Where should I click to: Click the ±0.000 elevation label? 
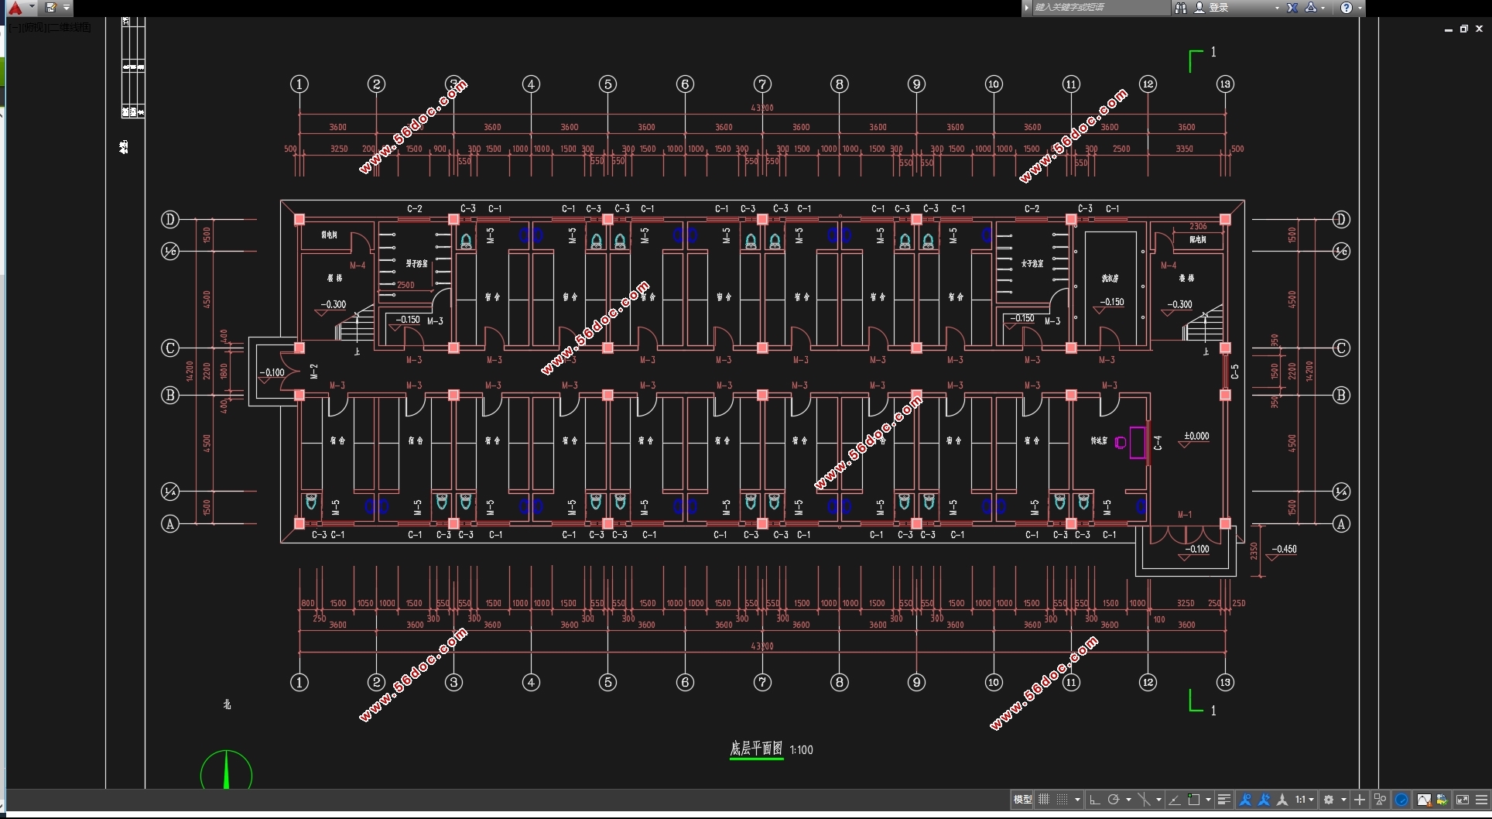1196,436
